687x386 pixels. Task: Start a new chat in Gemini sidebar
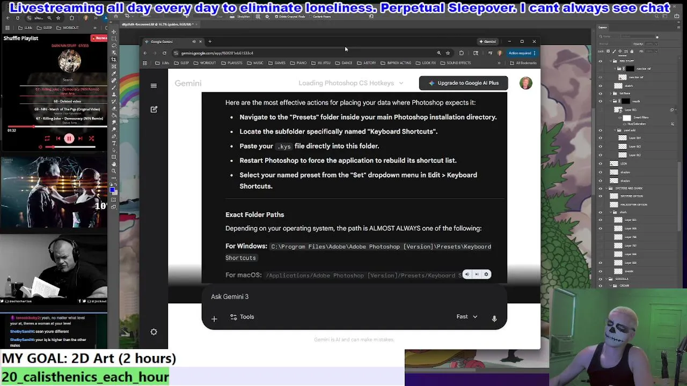154,109
